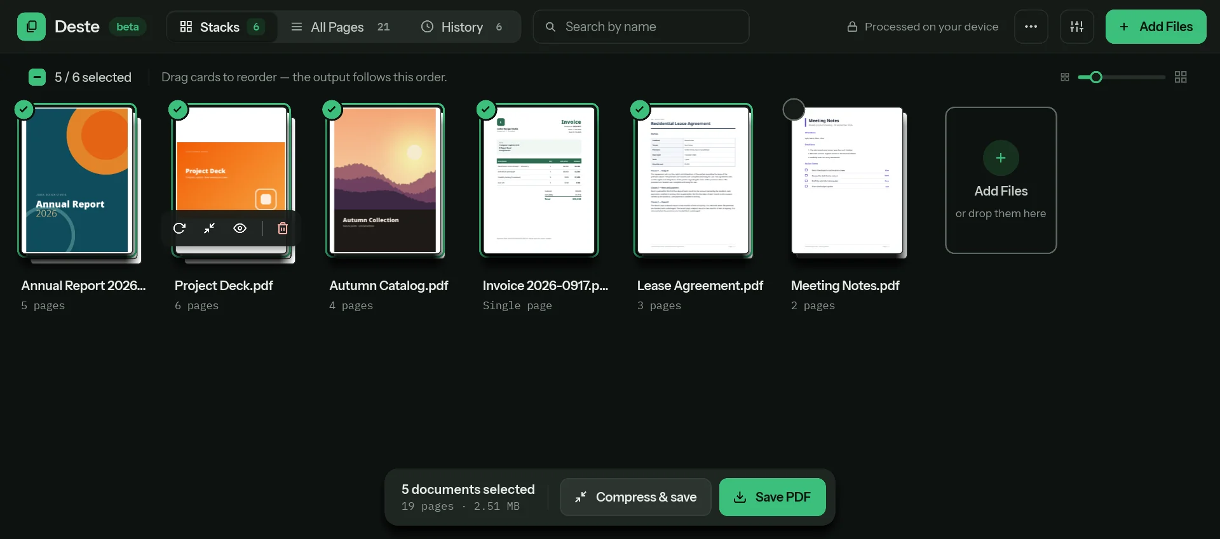The image size is (1220, 539).
Task: Uncheck the Invoice 2026-0917 card
Action: (x=486, y=110)
